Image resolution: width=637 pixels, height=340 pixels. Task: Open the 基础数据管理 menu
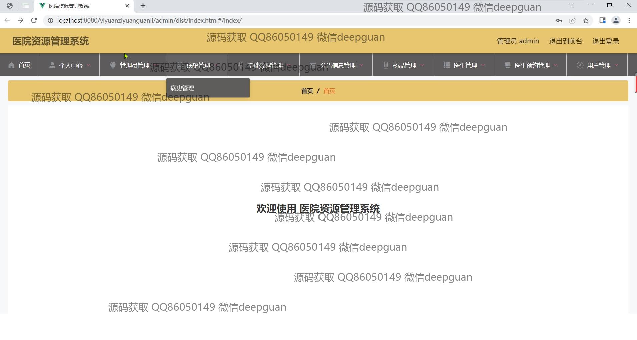(263, 65)
